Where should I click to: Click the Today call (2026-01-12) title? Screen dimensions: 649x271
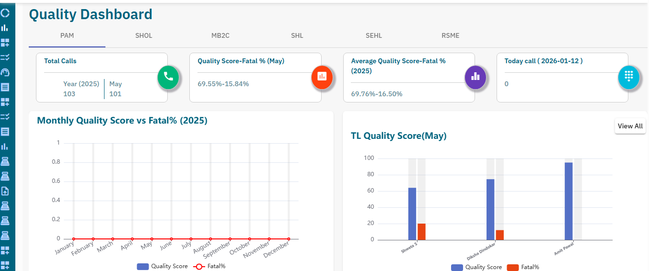coord(544,61)
